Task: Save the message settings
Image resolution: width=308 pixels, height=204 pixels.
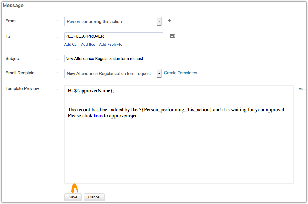Action: [x=73, y=197]
